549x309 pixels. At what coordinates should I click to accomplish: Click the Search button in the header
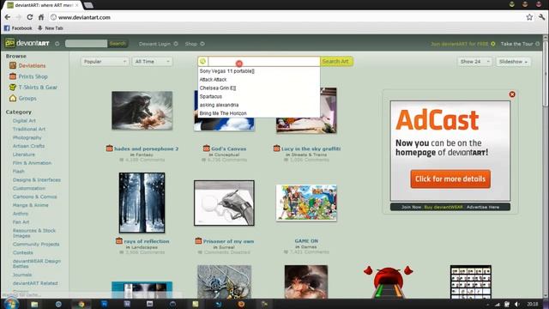pyautogui.click(x=118, y=44)
